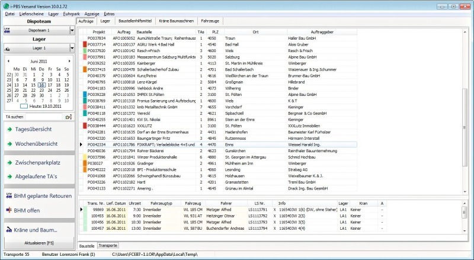Click the TA suchen input field
This screenshot has height=260, width=474.
click(x=44, y=117)
